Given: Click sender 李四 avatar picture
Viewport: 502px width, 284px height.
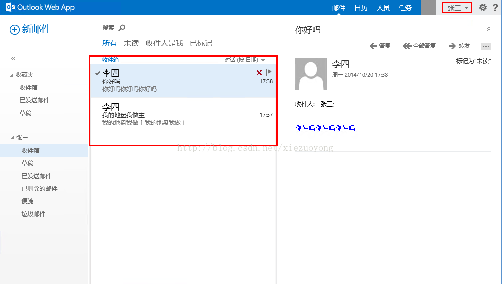Looking at the screenshot, I should point(311,74).
